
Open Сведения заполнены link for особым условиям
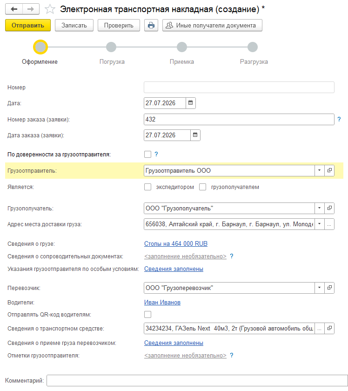click(174, 269)
